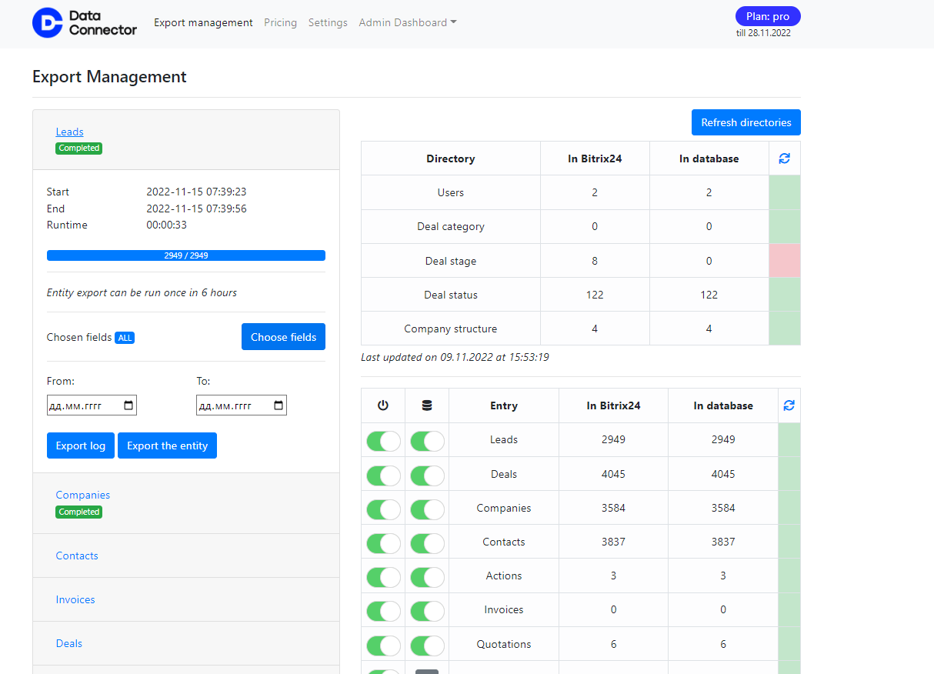Click the Completed badge under Leads
The width and height of the screenshot is (934, 674).
[x=78, y=148]
